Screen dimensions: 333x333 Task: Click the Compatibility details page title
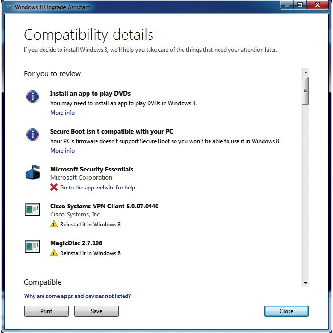[88, 35]
